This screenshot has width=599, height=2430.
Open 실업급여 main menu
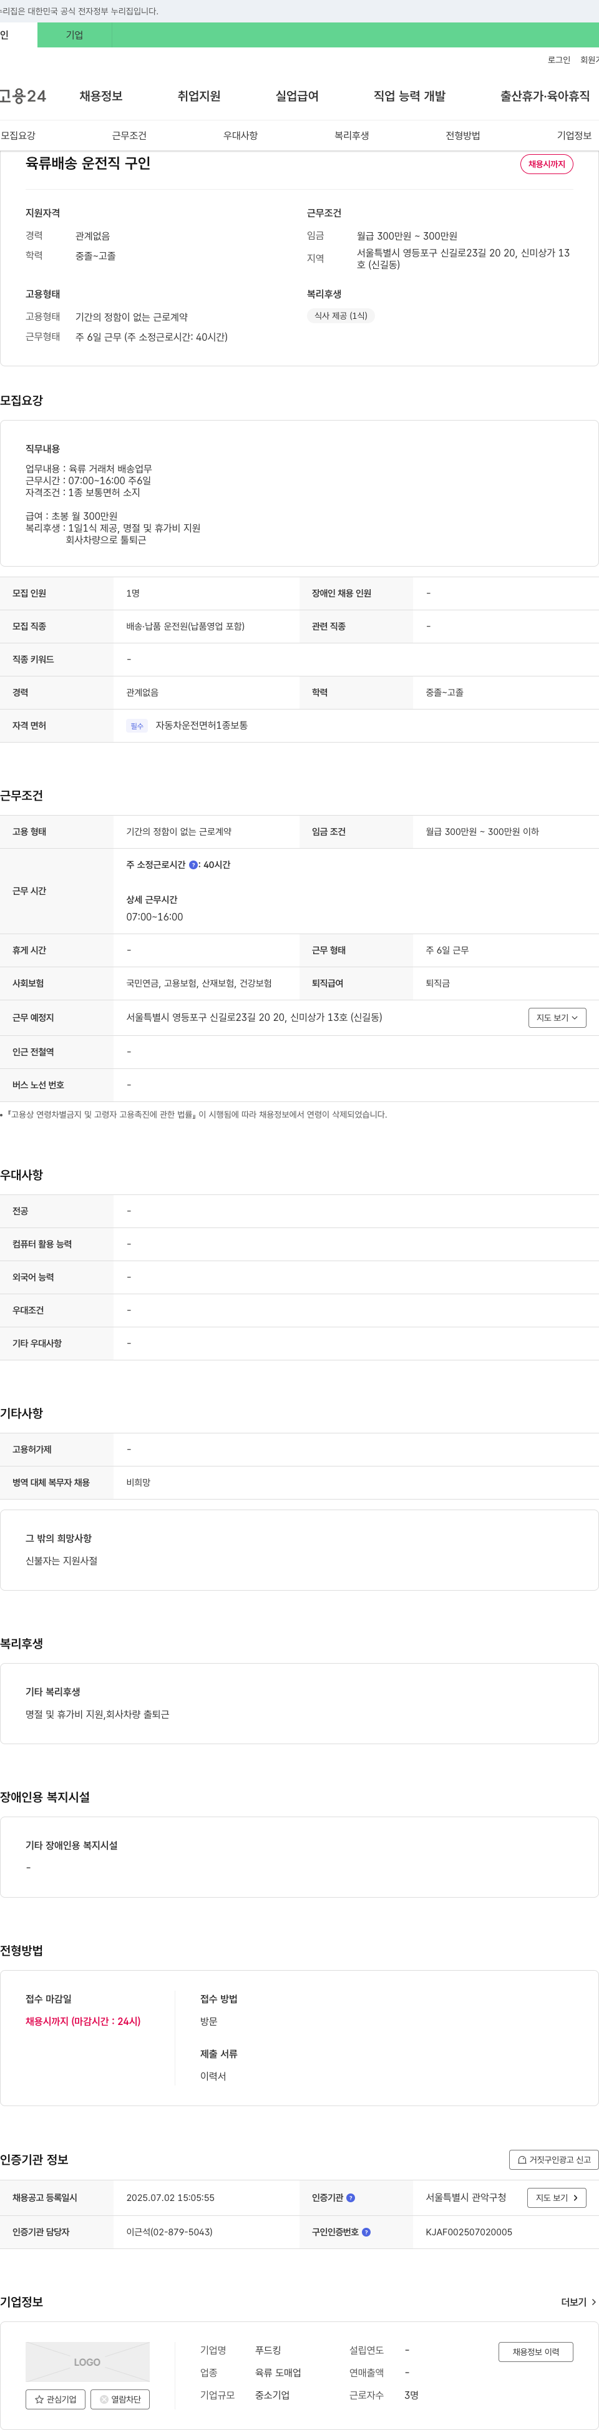[297, 96]
